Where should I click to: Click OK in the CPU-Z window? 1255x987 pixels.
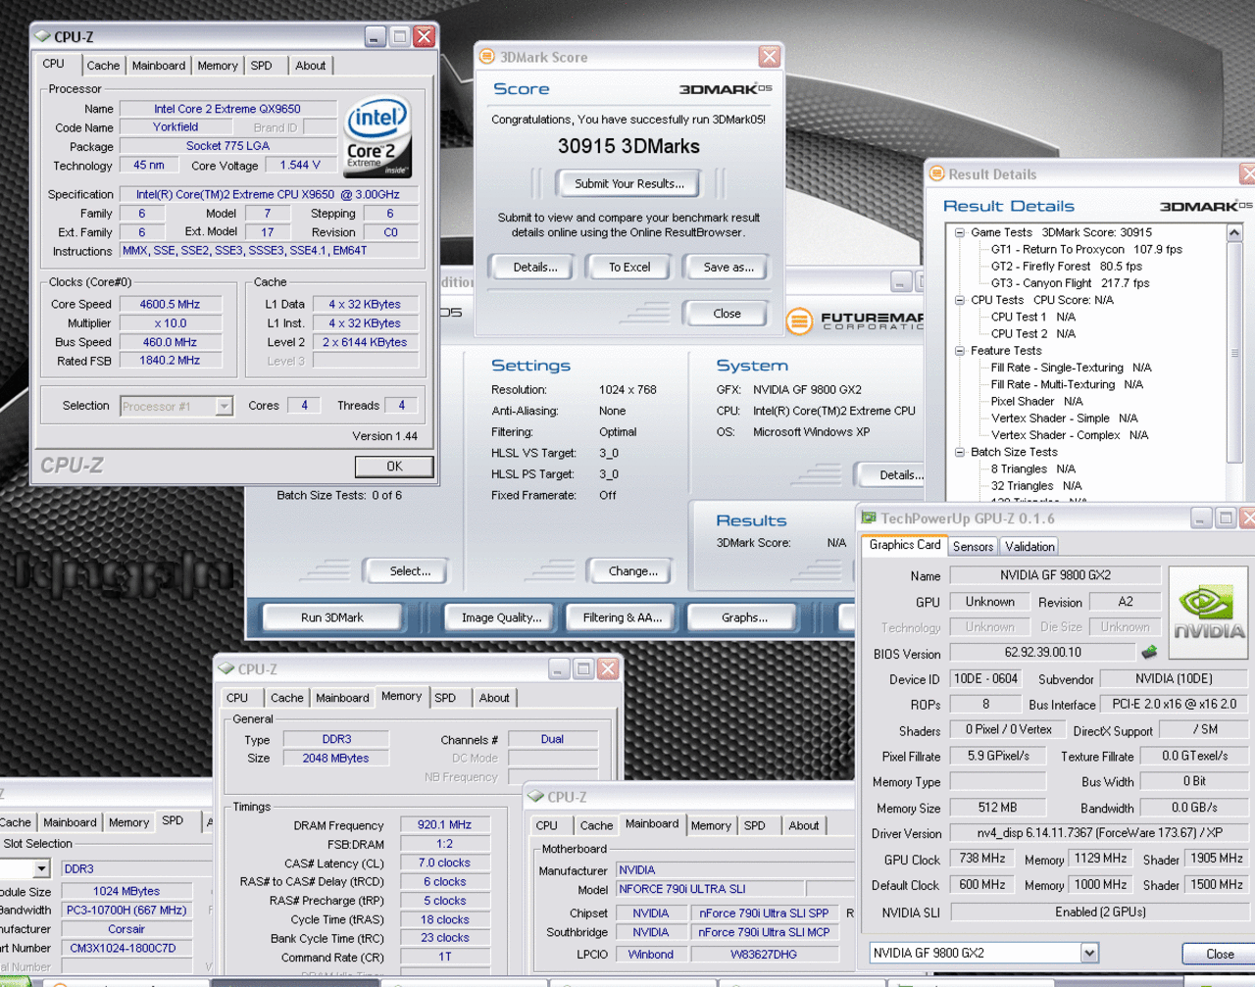[x=394, y=467]
